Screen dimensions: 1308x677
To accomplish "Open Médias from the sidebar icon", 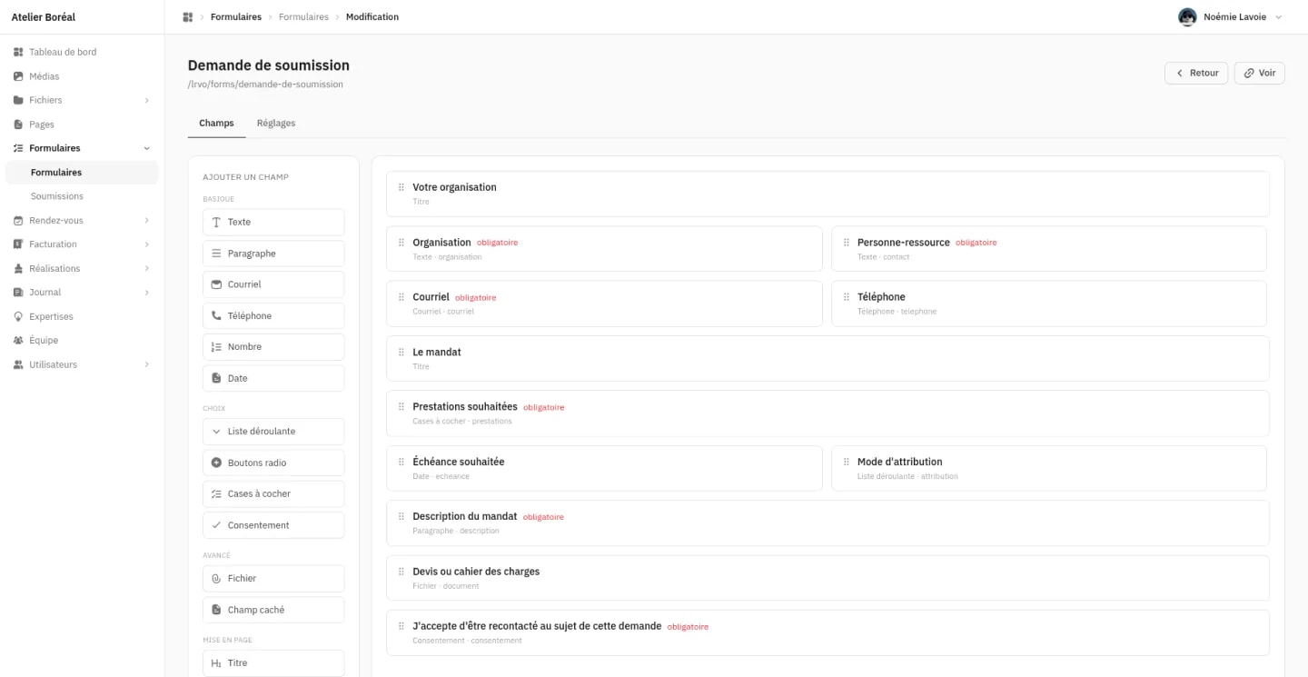I will click(18, 76).
